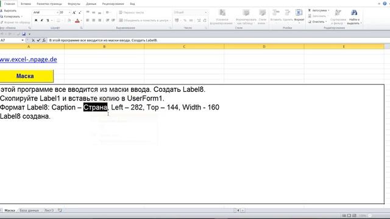Open the Формулы (Formulas) ribbon tab
This screenshot has height=219, width=390.
74,4
